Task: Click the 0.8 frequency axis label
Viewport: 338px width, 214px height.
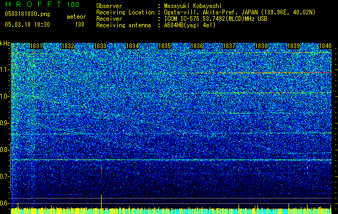Action: coord(5,150)
